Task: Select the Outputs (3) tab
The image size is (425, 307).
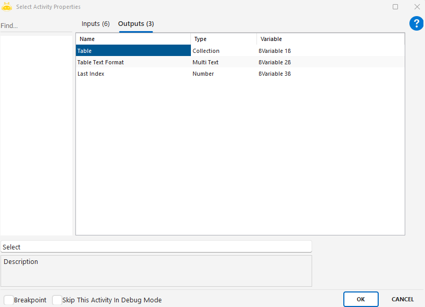Action: pyautogui.click(x=136, y=24)
